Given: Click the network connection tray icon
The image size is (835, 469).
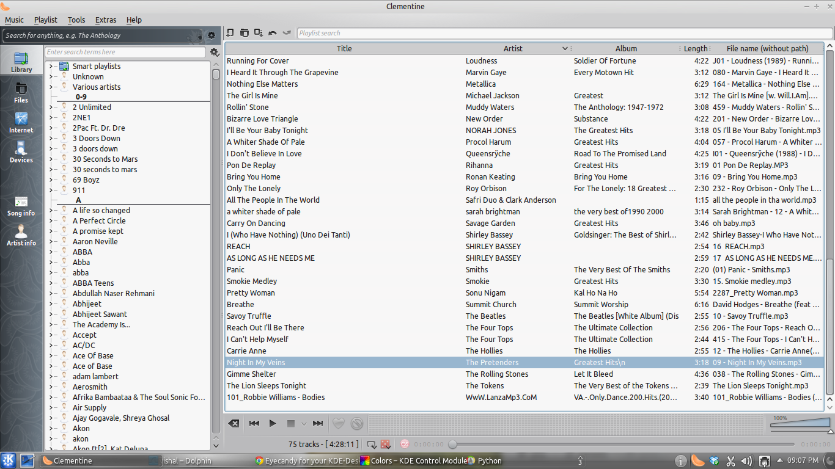Looking at the screenshot, I should click(x=764, y=460).
